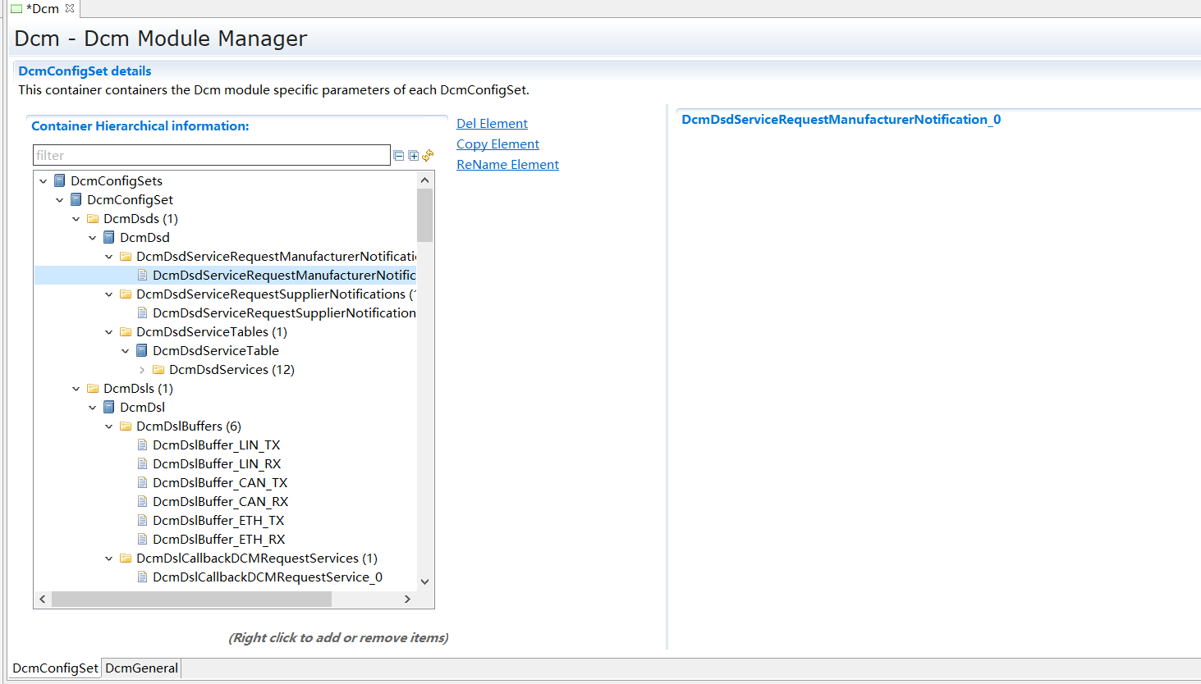Close the Dcm editor tab
1201x684 pixels.
click(x=70, y=8)
